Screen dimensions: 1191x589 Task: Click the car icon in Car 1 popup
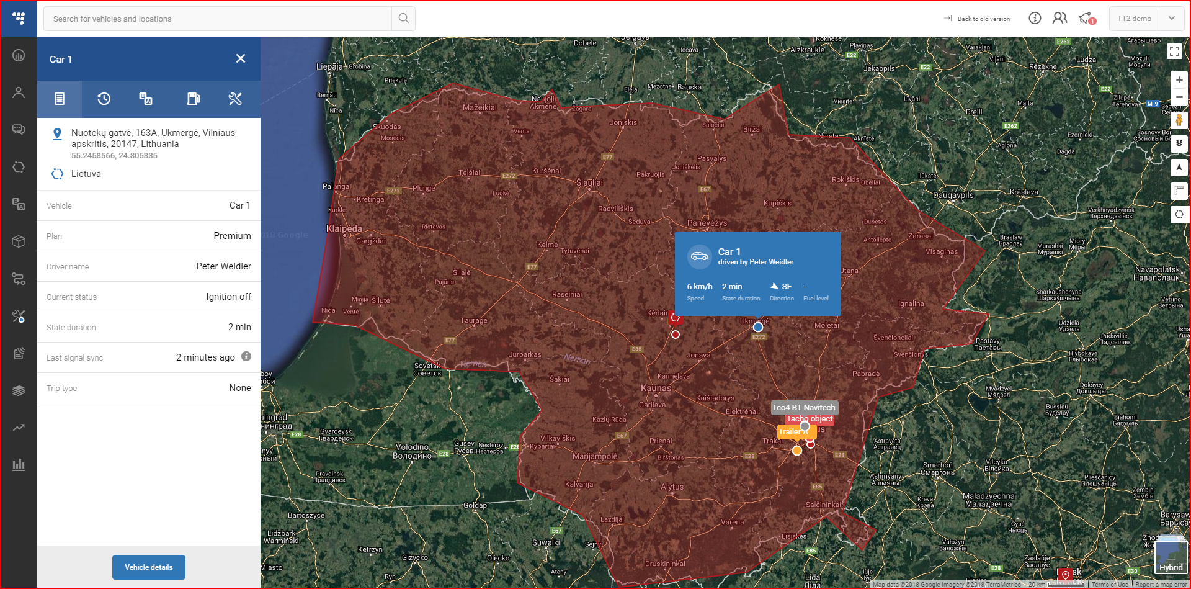(x=700, y=256)
